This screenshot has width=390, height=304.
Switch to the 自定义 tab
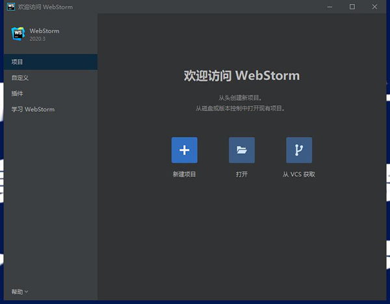(x=20, y=77)
